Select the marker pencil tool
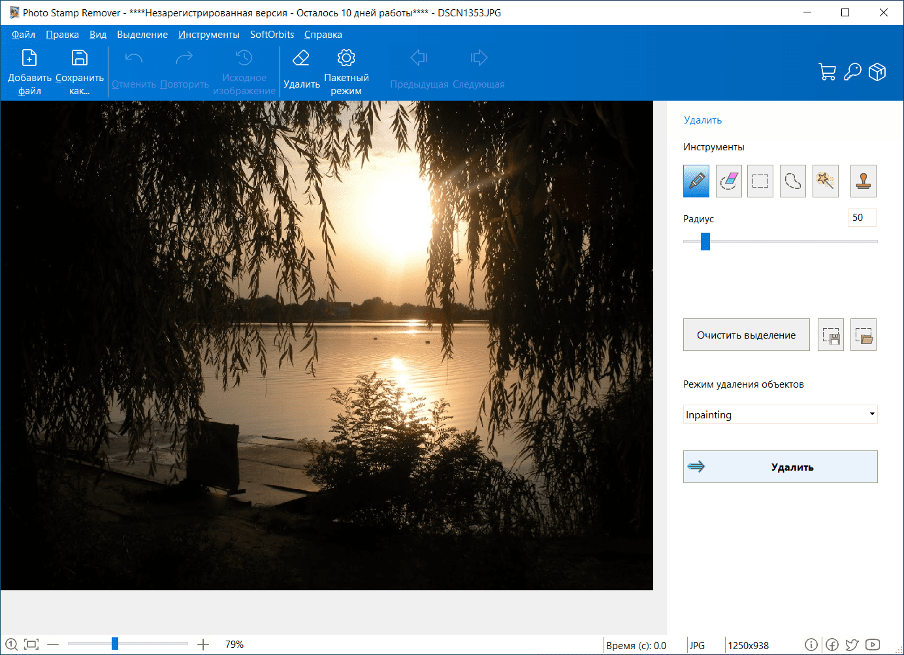 click(x=696, y=181)
